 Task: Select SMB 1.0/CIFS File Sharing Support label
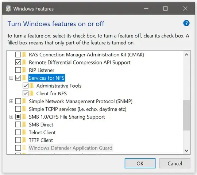[67, 117]
